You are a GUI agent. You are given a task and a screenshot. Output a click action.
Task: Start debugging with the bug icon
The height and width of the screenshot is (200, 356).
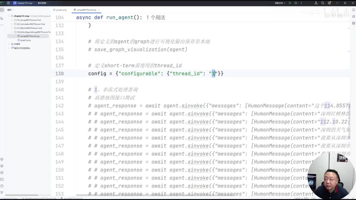click(x=296, y=3)
